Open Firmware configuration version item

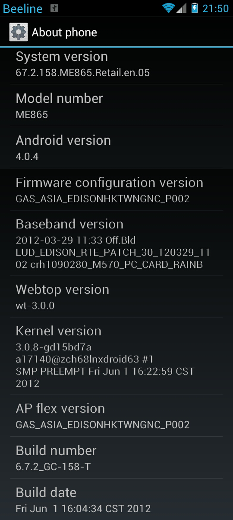tap(116, 189)
